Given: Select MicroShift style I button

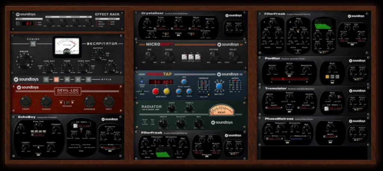Looking at the screenshot, I should (184, 57).
